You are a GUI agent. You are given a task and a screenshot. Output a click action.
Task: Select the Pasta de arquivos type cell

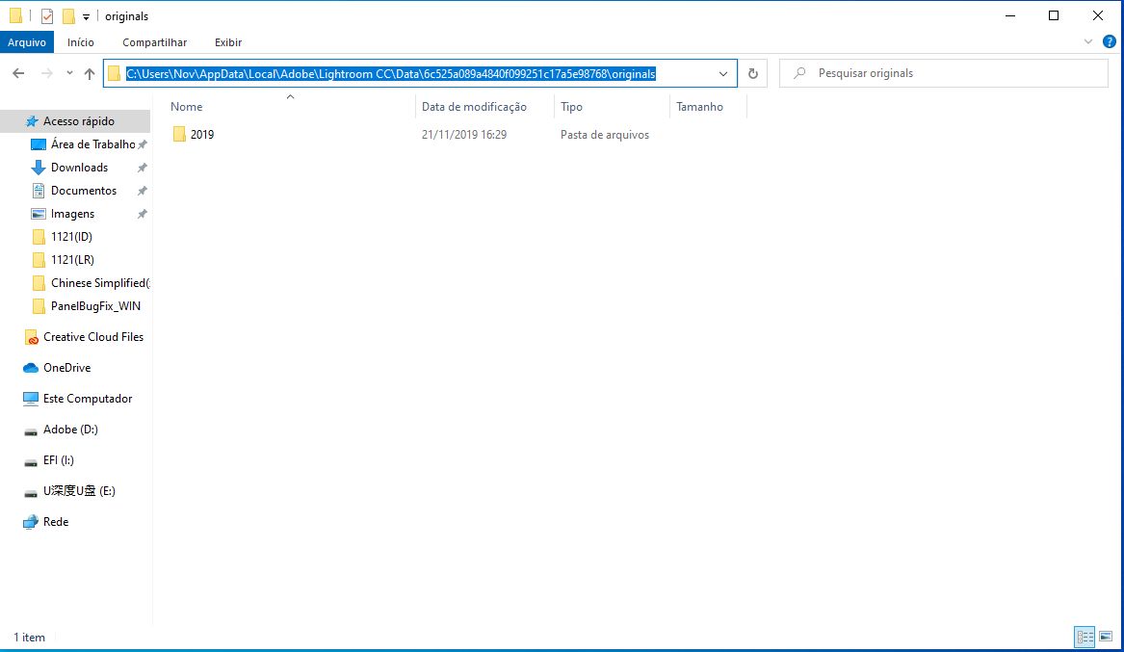point(604,134)
